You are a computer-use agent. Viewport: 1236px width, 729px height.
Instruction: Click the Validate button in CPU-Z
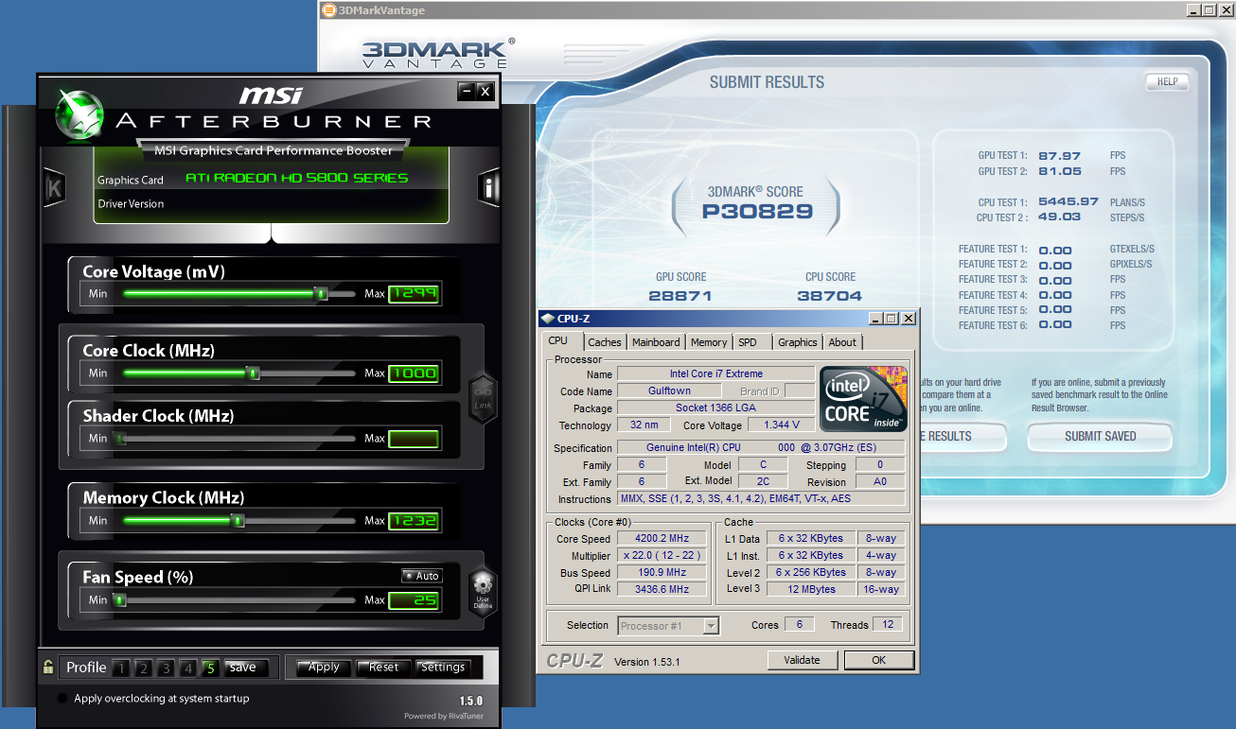[802, 660]
